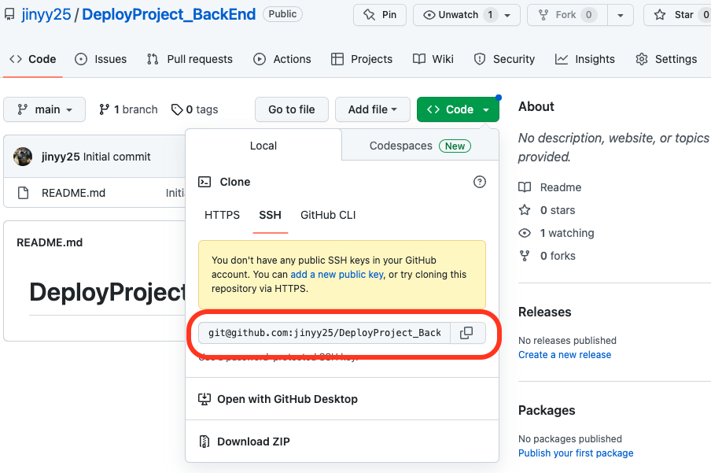Open the clone help question mark icon
711x473 pixels.
[x=479, y=182]
